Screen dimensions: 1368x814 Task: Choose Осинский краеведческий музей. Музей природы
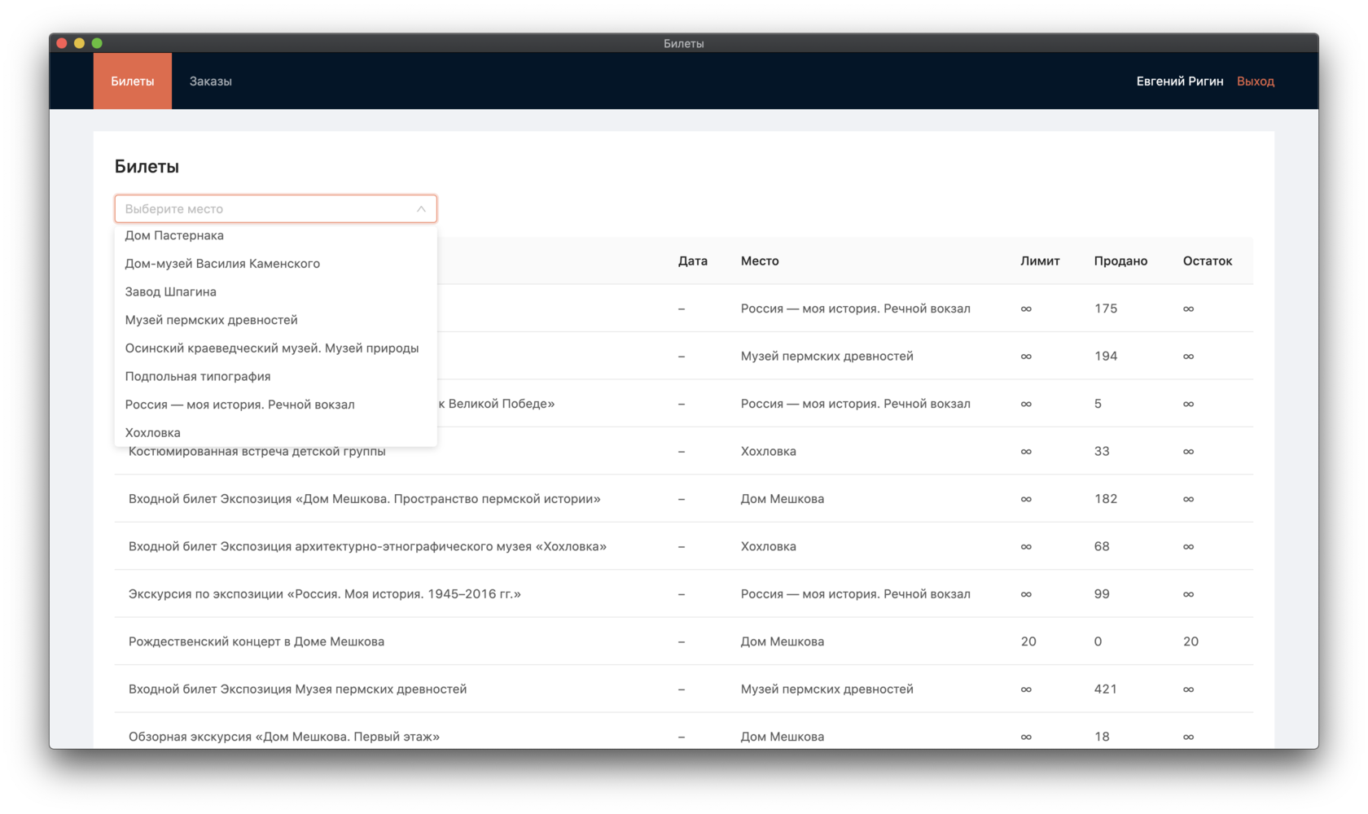click(x=275, y=348)
